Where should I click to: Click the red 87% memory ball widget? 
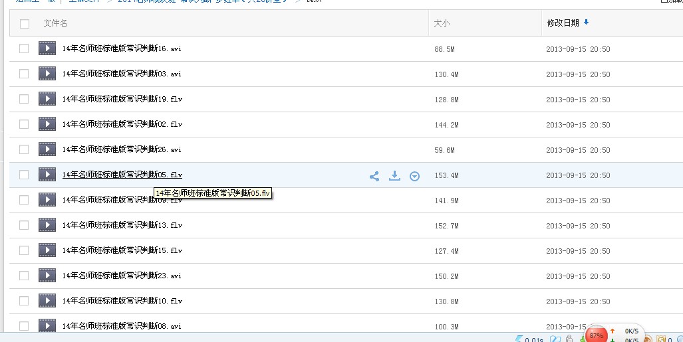pos(596,335)
